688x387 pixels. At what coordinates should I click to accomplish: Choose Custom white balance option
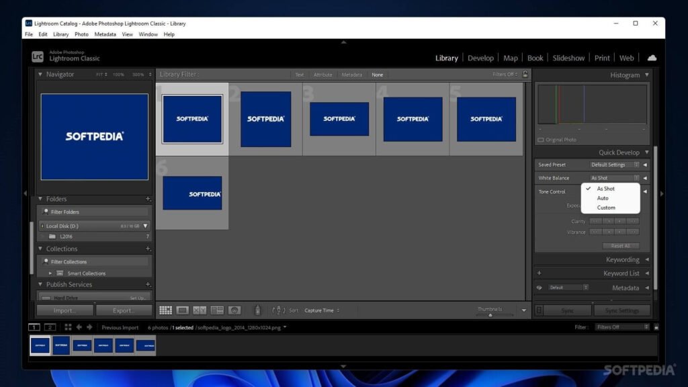pos(606,208)
